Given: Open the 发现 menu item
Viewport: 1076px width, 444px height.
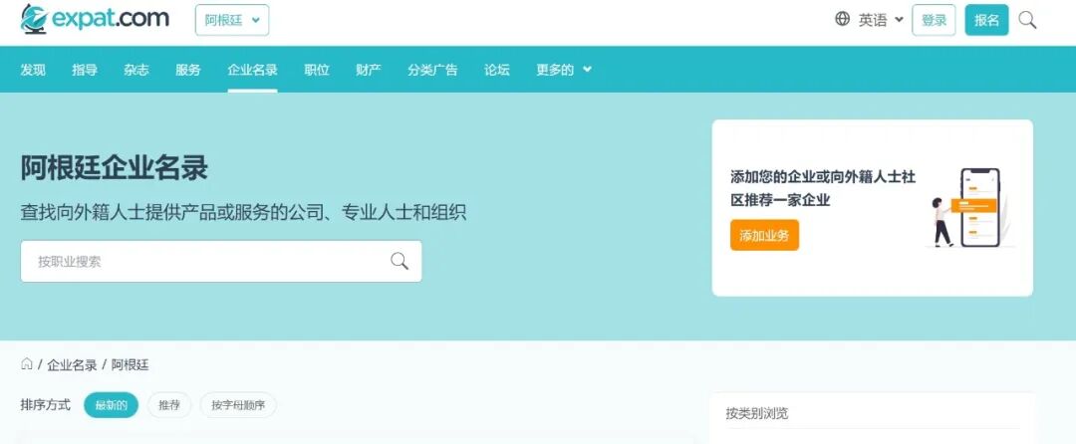Looking at the screenshot, I should pos(33,70).
